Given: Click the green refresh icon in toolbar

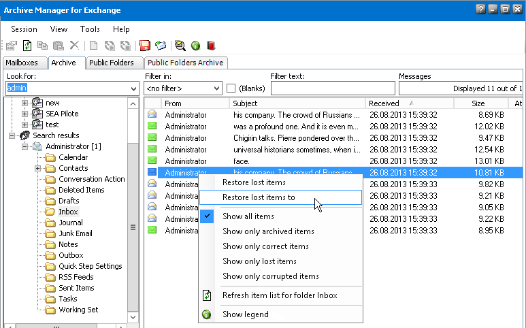Looking at the screenshot, I should 27,46.
